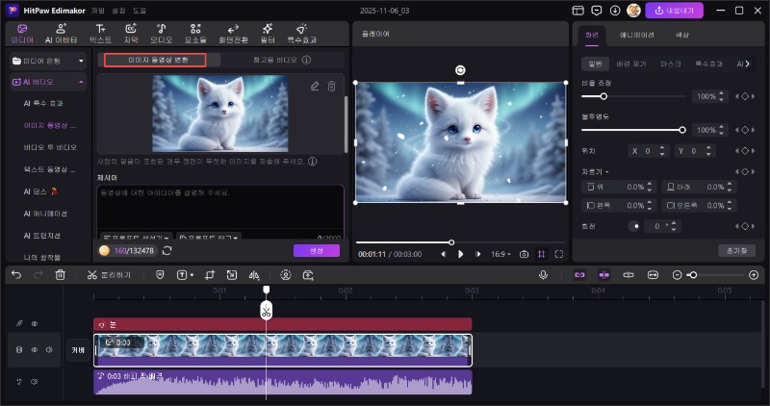Increase the rotation degree stepper
The height and width of the screenshot is (406, 770).
pos(673,223)
